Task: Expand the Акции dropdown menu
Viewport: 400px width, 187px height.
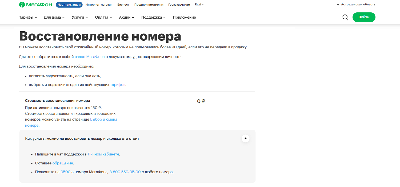Action: coord(126,17)
